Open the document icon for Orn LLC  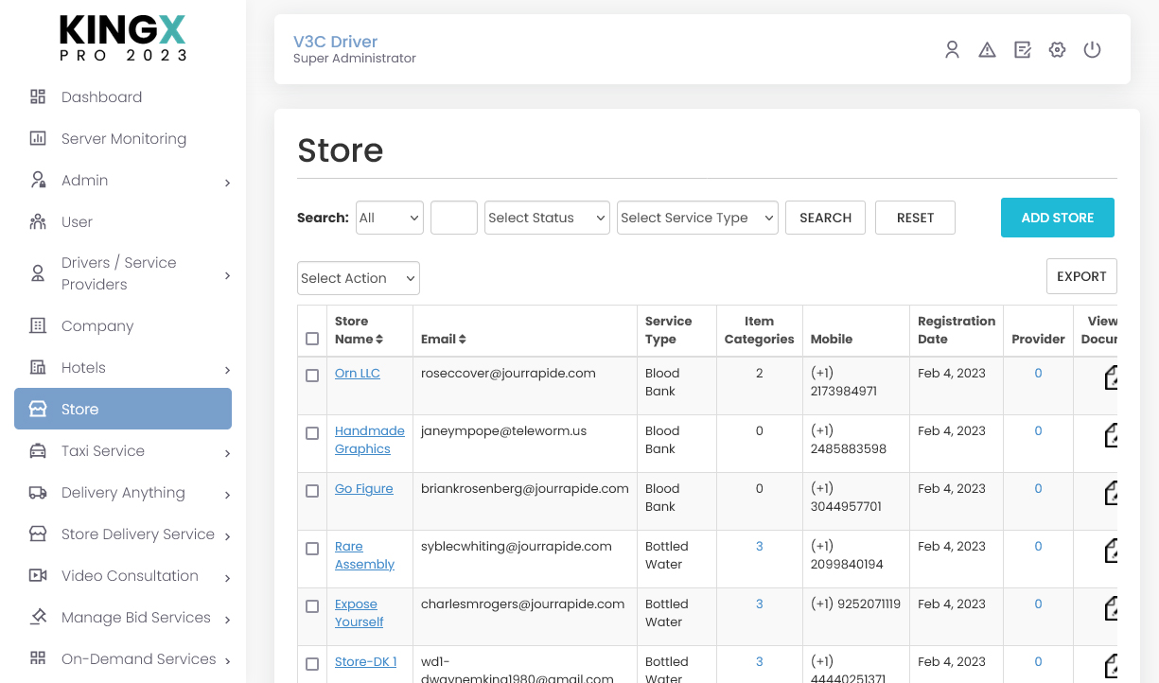click(1111, 377)
